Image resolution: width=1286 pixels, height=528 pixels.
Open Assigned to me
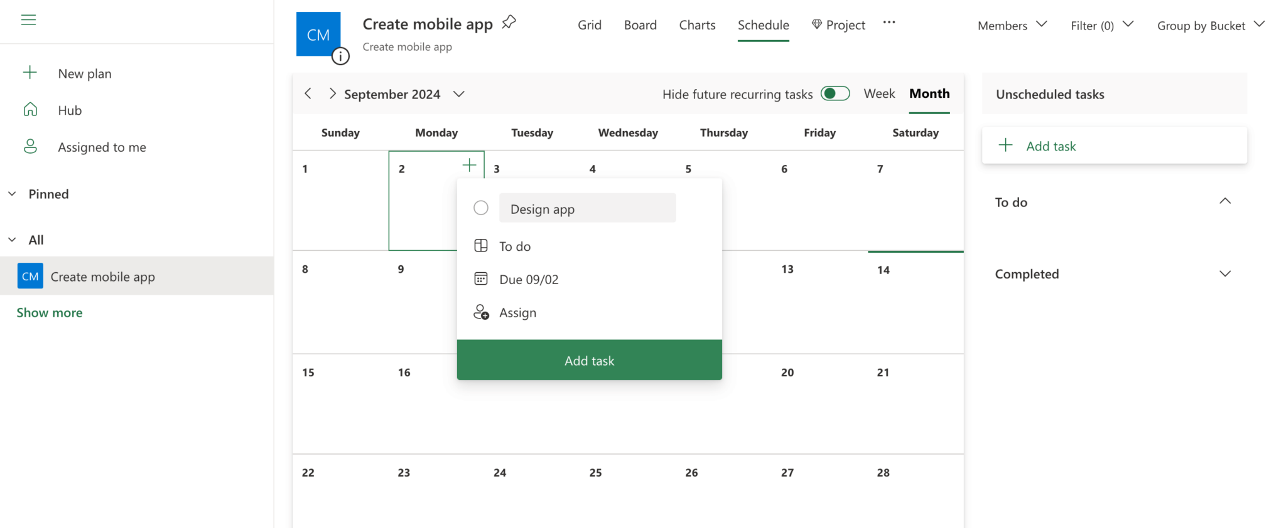pos(102,147)
